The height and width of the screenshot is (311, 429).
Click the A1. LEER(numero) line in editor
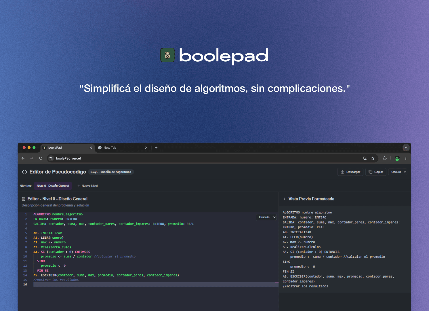click(48, 238)
